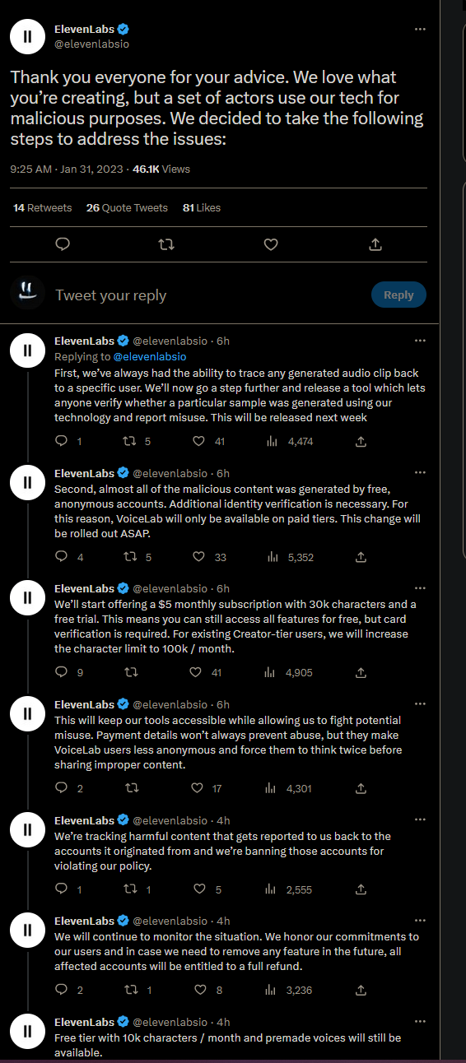Viewport: 466px width, 1063px height.
Task: Open the three-dot menu on the main tweet
Action: tap(421, 29)
